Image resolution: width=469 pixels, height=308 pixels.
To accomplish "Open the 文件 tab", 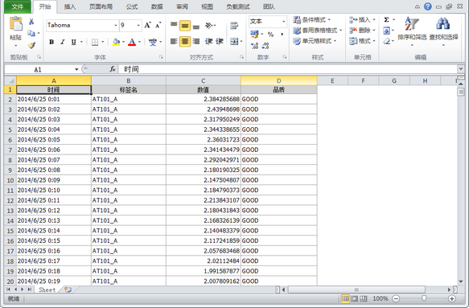I will point(18,6).
